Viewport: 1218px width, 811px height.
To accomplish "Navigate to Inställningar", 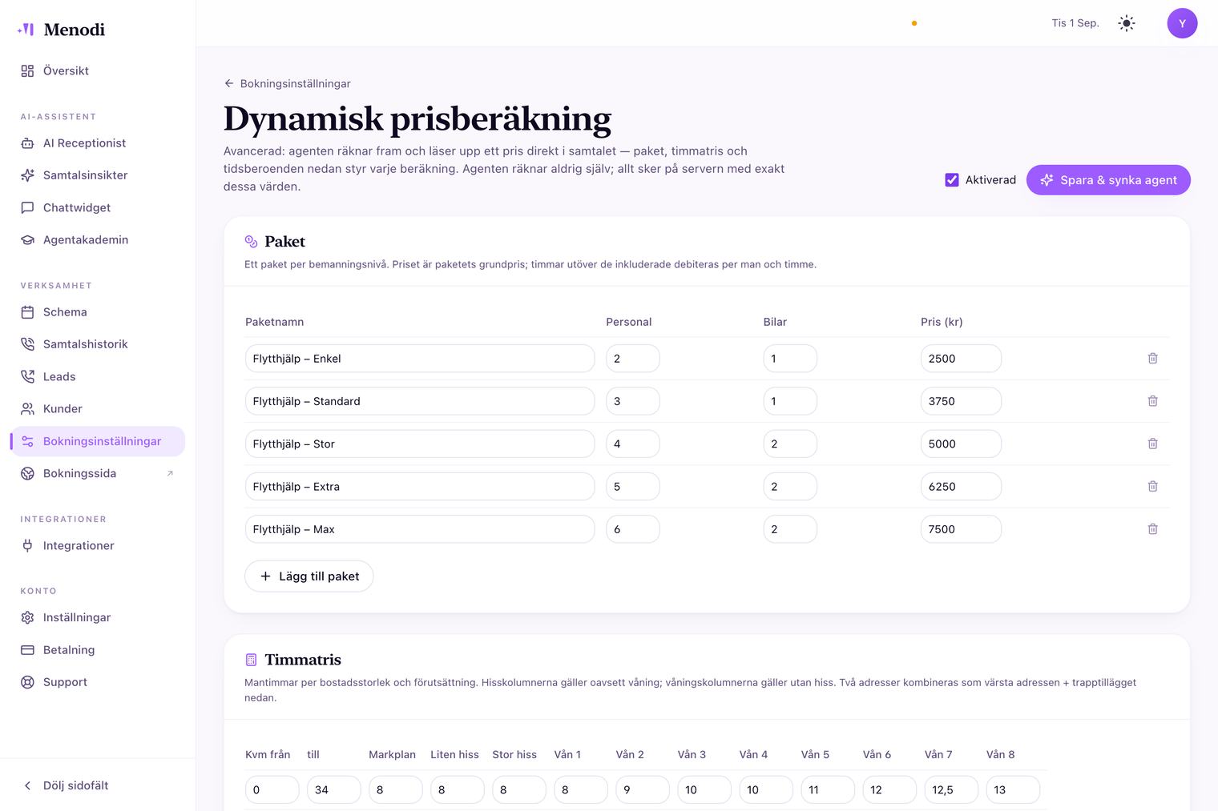I will point(98,617).
